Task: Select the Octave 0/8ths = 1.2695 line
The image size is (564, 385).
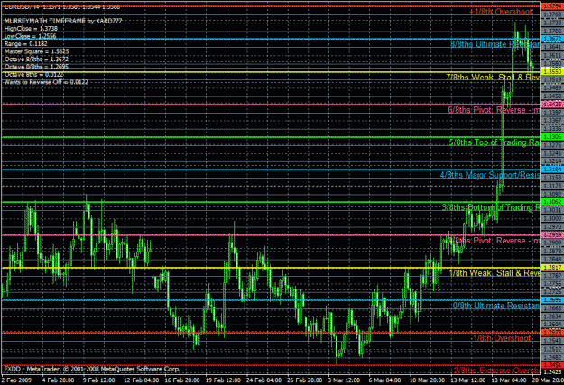Action: 36,67
